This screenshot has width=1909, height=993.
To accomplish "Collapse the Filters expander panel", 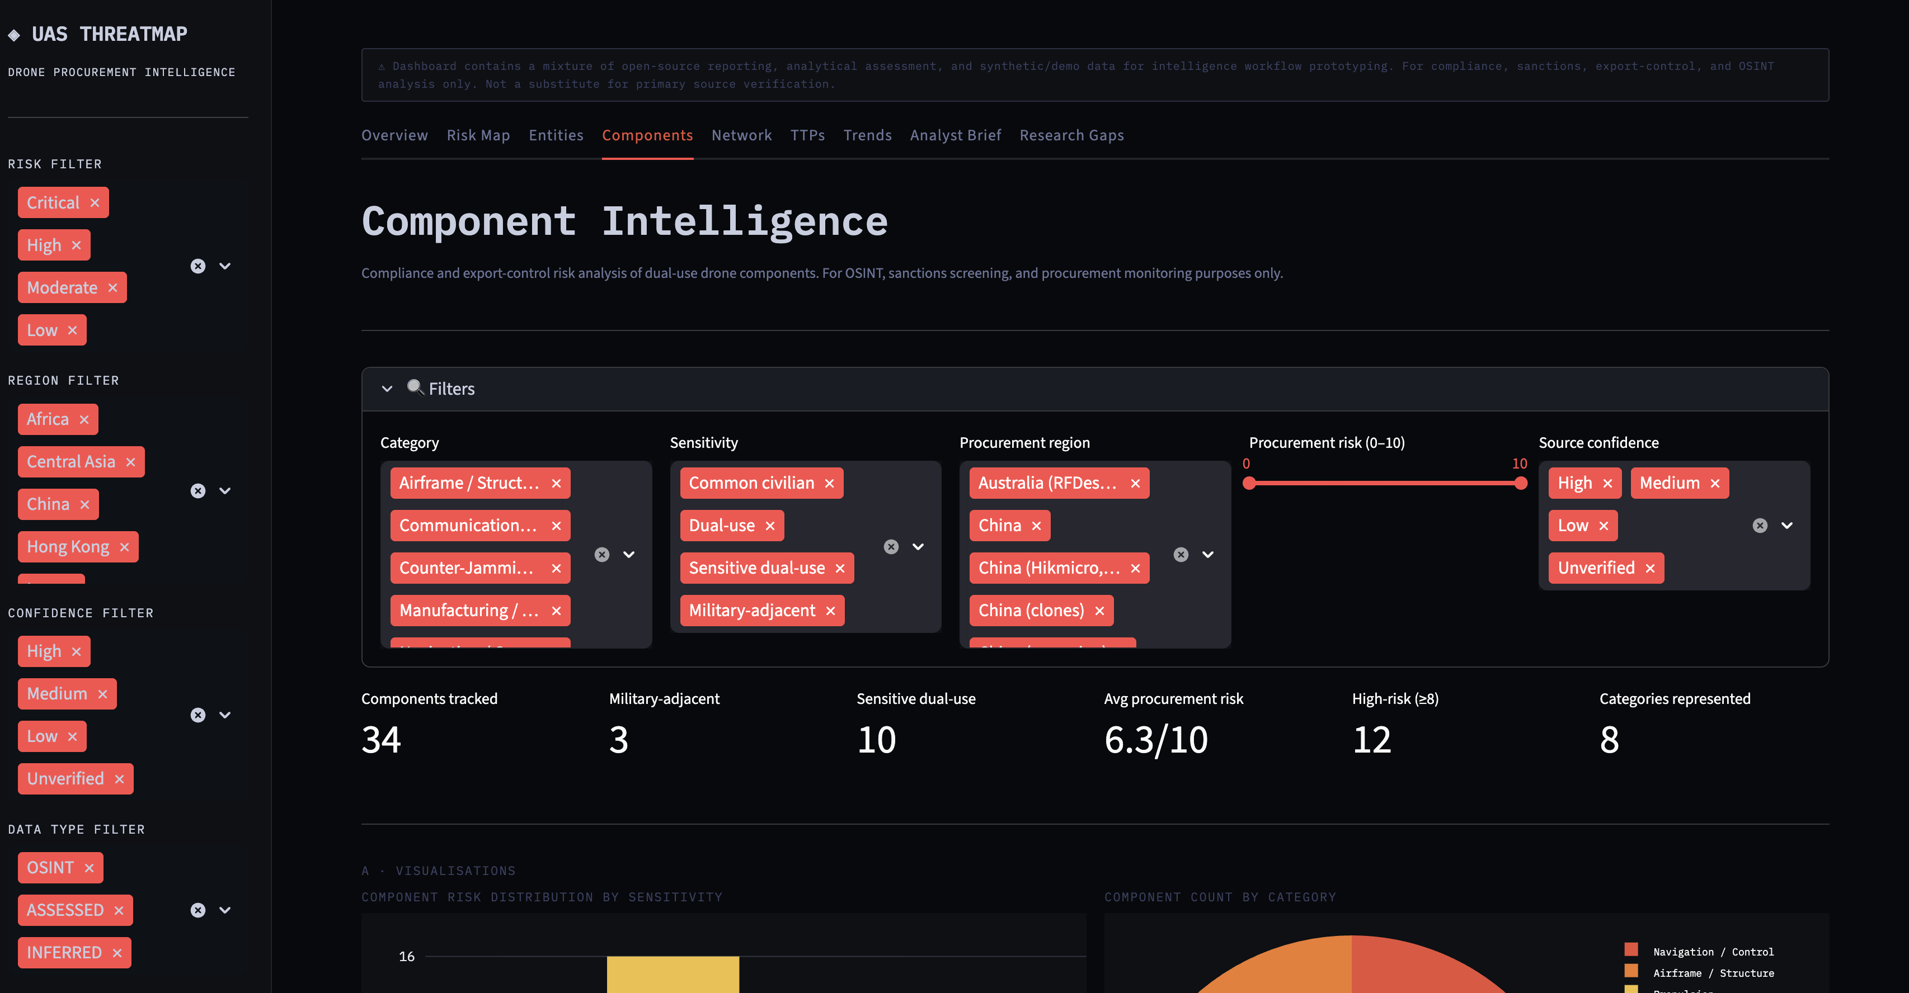I will 1094,390.
